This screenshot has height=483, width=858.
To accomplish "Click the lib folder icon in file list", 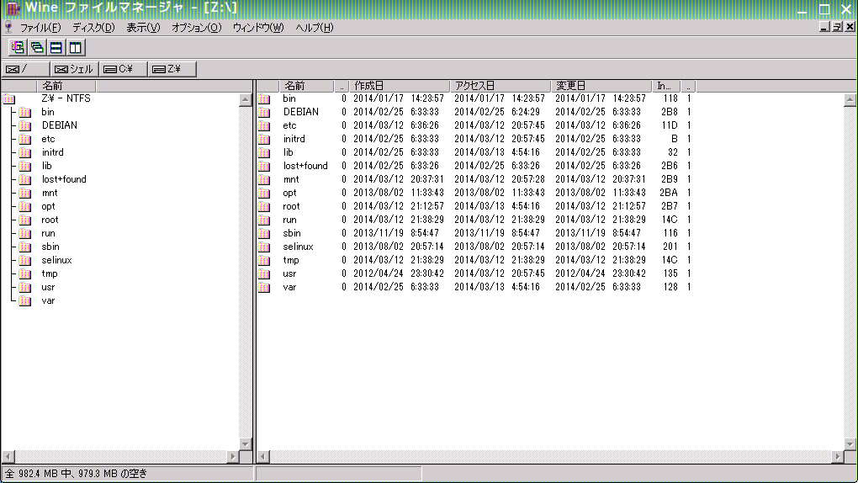I will pos(264,152).
